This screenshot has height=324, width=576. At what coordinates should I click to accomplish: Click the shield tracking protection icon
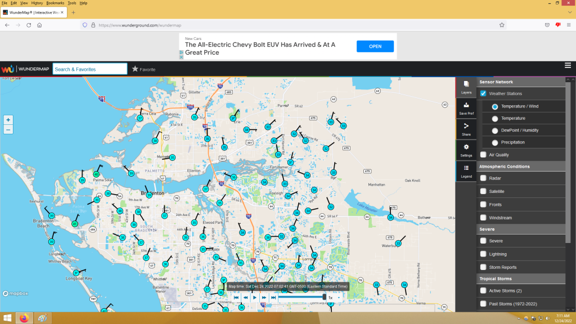click(x=85, y=25)
